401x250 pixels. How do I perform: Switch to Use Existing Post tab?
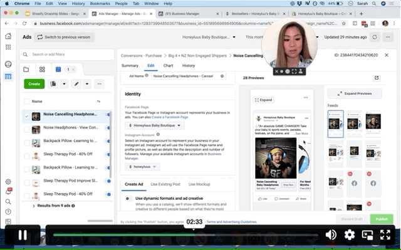pos(165,184)
